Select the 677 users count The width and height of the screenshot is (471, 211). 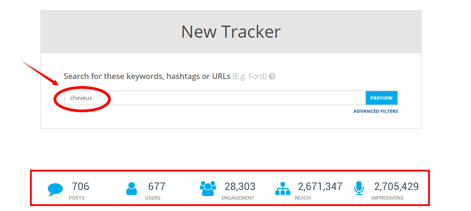pyautogui.click(x=157, y=186)
